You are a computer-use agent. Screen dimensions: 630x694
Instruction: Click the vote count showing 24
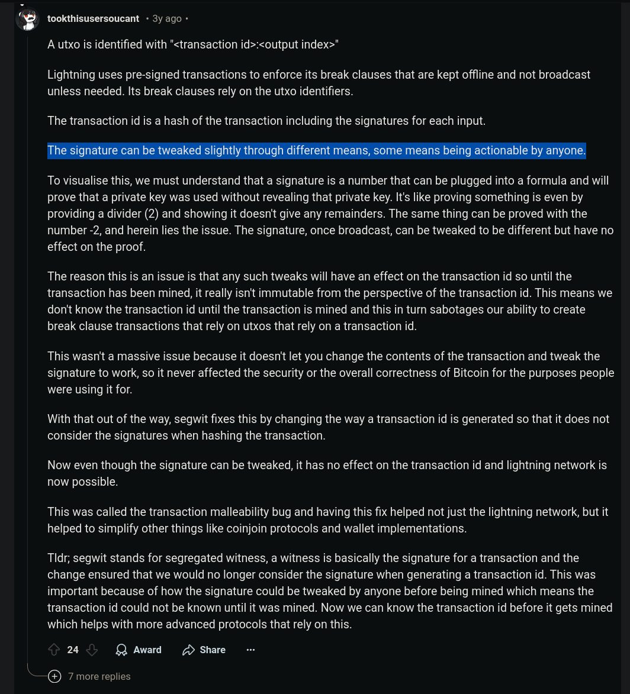pyautogui.click(x=73, y=650)
